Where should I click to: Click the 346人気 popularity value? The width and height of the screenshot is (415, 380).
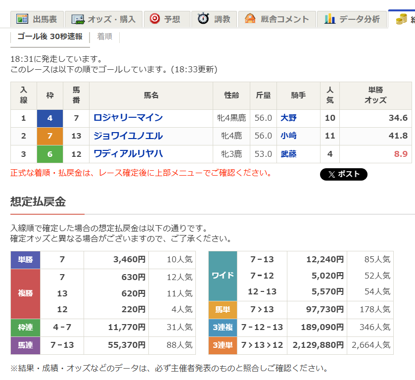pos(375,327)
